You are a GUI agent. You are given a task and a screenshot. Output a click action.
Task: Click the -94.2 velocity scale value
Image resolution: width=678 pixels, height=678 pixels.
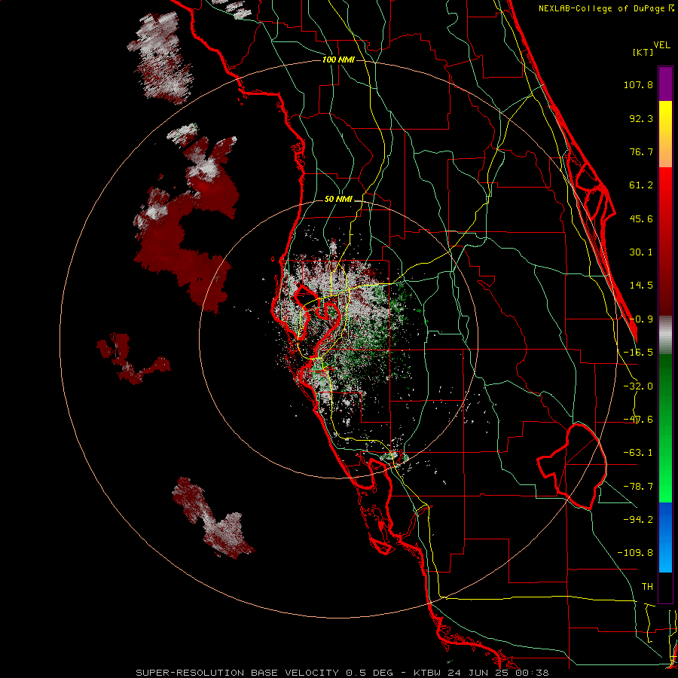point(638,519)
